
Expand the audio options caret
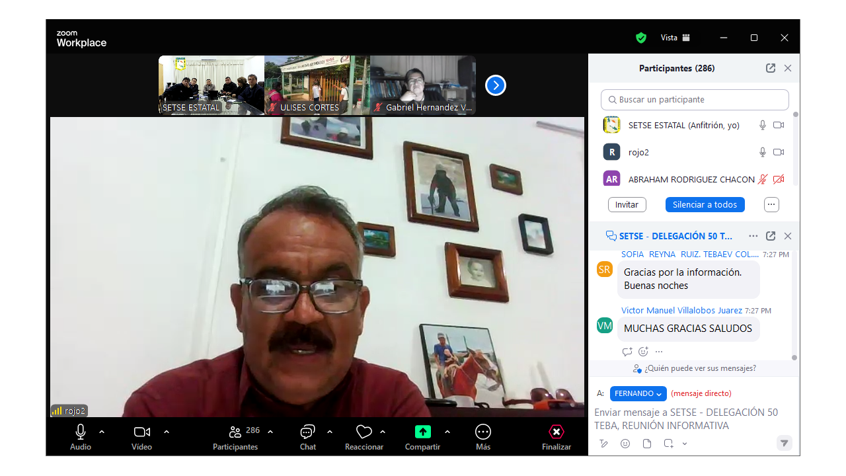point(102,432)
